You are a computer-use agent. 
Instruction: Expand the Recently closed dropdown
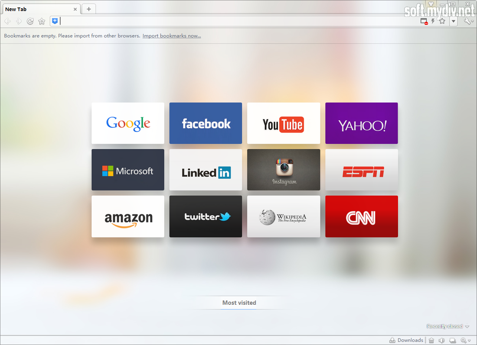click(448, 326)
